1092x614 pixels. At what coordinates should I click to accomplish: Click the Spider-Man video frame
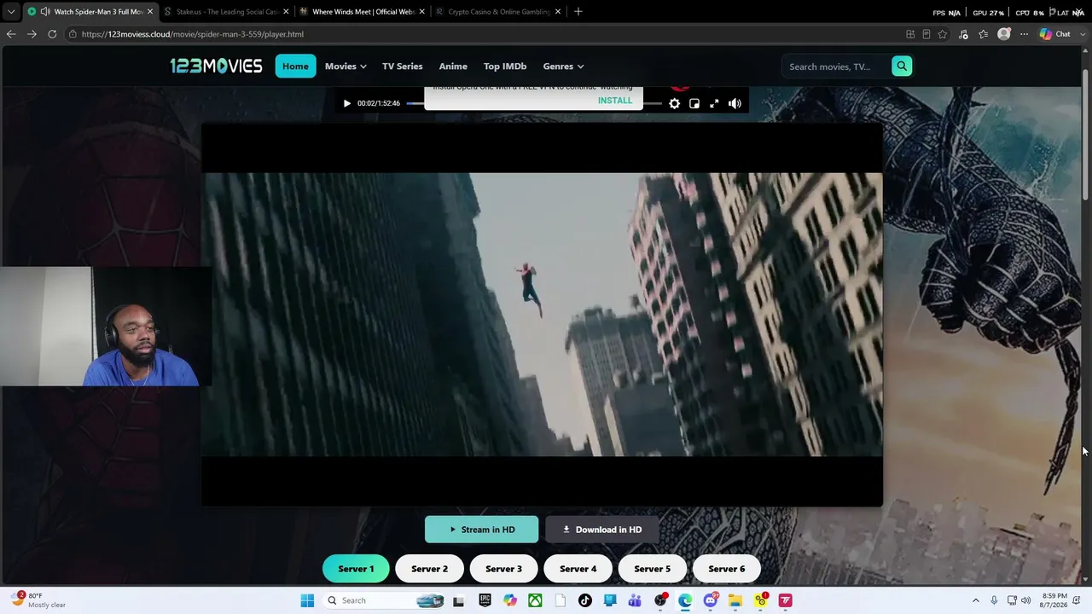click(542, 315)
